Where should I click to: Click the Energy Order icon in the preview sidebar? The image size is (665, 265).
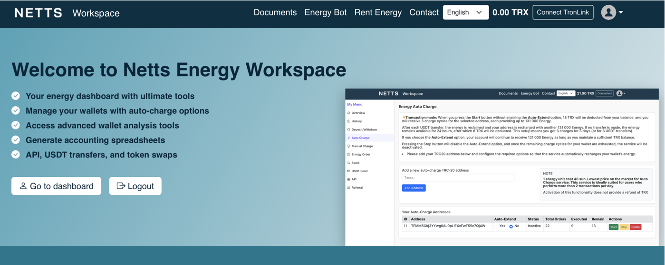coord(349,155)
